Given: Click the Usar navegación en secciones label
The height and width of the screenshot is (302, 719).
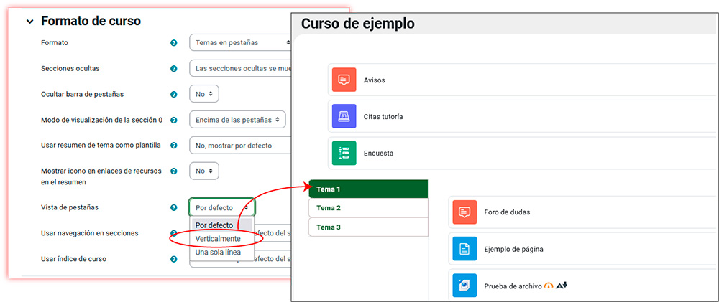Looking at the screenshot, I should click(x=89, y=233).
